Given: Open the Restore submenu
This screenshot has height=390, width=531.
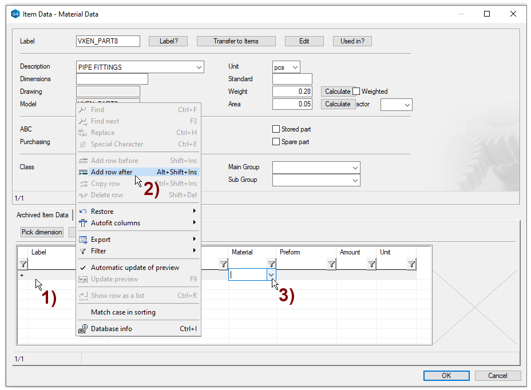Looking at the screenshot, I should (x=102, y=212).
